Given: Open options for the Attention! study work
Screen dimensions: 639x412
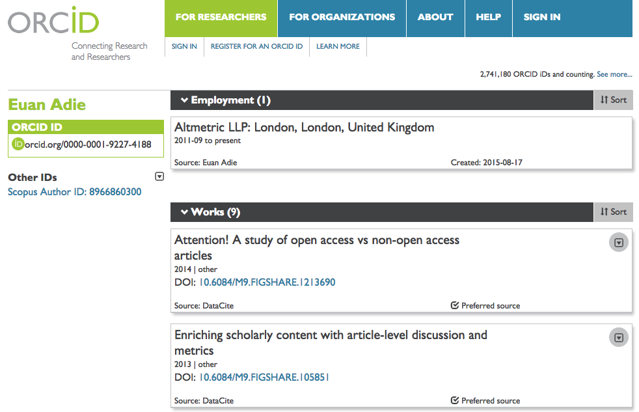Looking at the screenshot, I should tap(619, 243).
